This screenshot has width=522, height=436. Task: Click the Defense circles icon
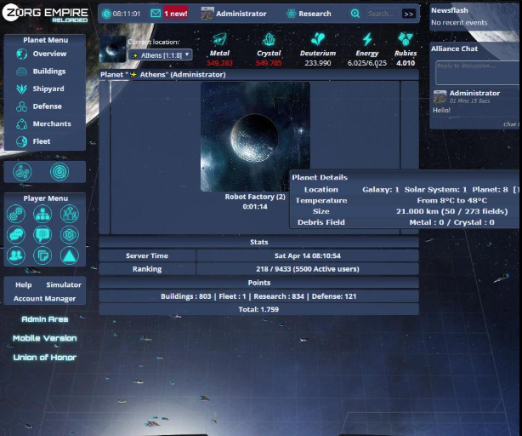[21, 106]
